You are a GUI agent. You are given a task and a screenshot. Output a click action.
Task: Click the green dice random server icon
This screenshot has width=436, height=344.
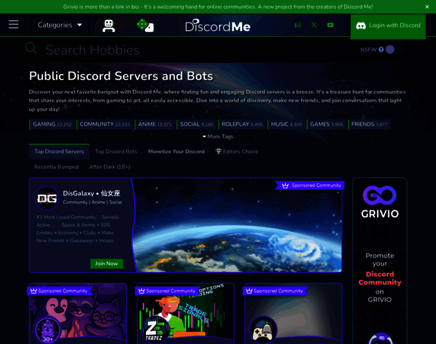tap(145, 25)
